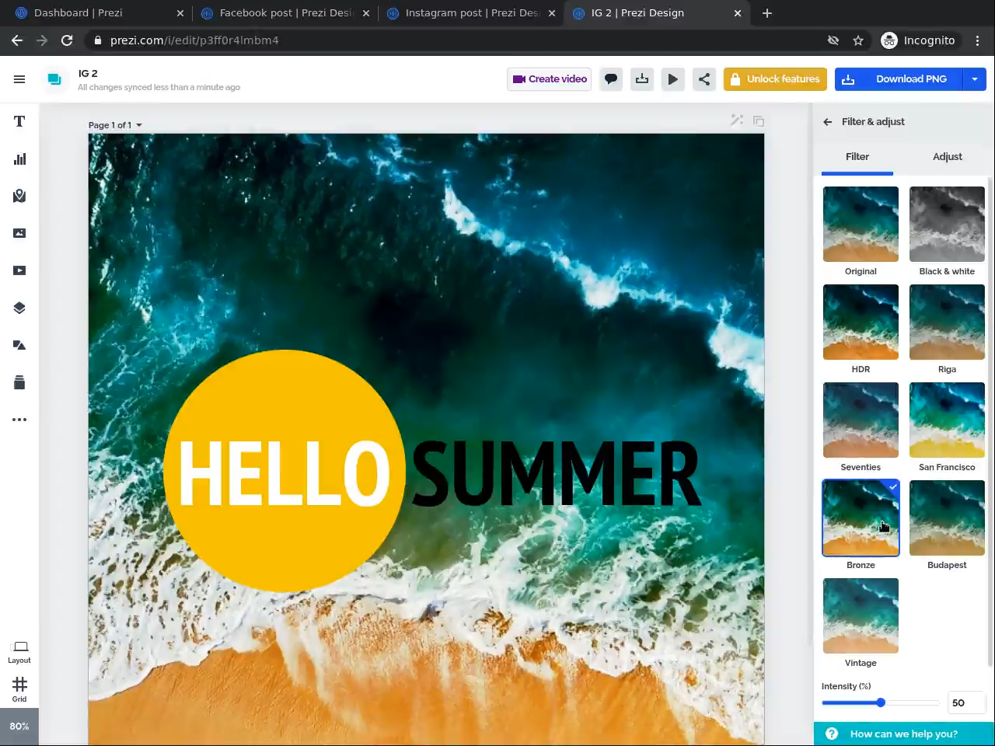The height and width of the screenshot is (746, 995).
Task: Reload the current page
Action: (x=67, y=40)
